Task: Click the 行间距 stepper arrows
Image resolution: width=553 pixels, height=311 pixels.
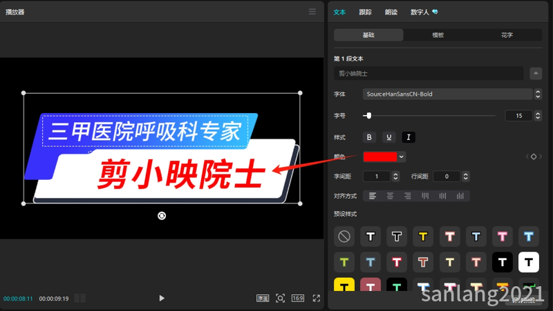Action: coord(466,177)
